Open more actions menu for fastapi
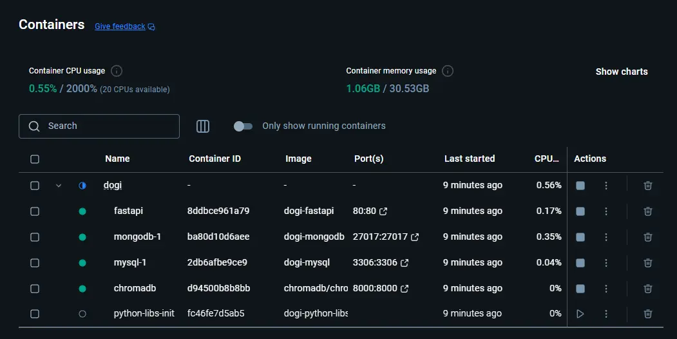The height and width of the screenshot is (339, 677). (x=605, y=211)
